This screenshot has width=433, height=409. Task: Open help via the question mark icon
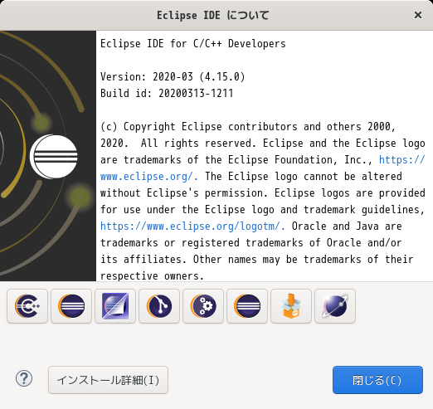24,378
